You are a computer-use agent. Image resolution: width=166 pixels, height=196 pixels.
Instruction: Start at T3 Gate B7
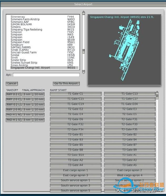coord(130,145)
